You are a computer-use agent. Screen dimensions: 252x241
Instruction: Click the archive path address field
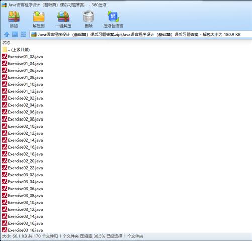point(141,34)
